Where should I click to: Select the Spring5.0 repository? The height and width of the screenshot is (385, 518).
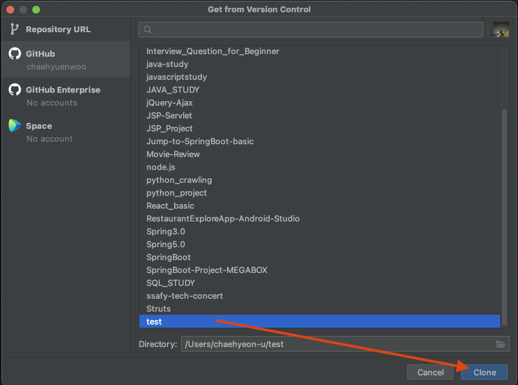(x=319, y=244)
